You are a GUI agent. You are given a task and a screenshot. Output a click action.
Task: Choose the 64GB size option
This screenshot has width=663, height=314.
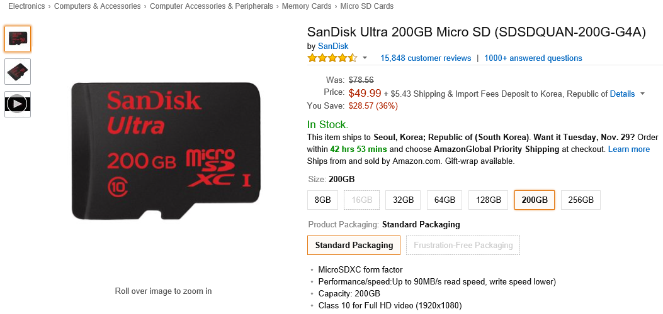click(444, 200)
